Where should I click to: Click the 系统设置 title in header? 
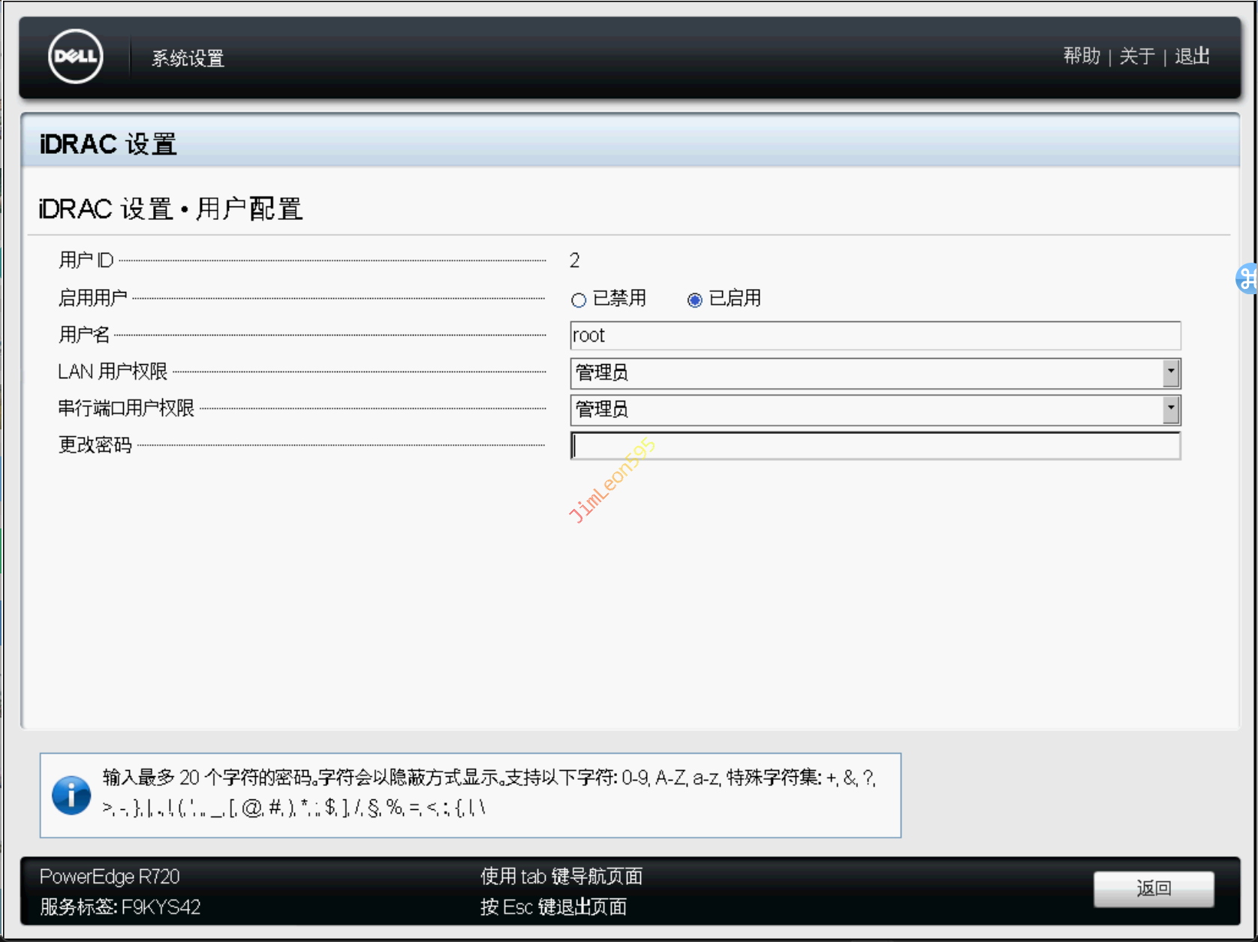[188, 59]
